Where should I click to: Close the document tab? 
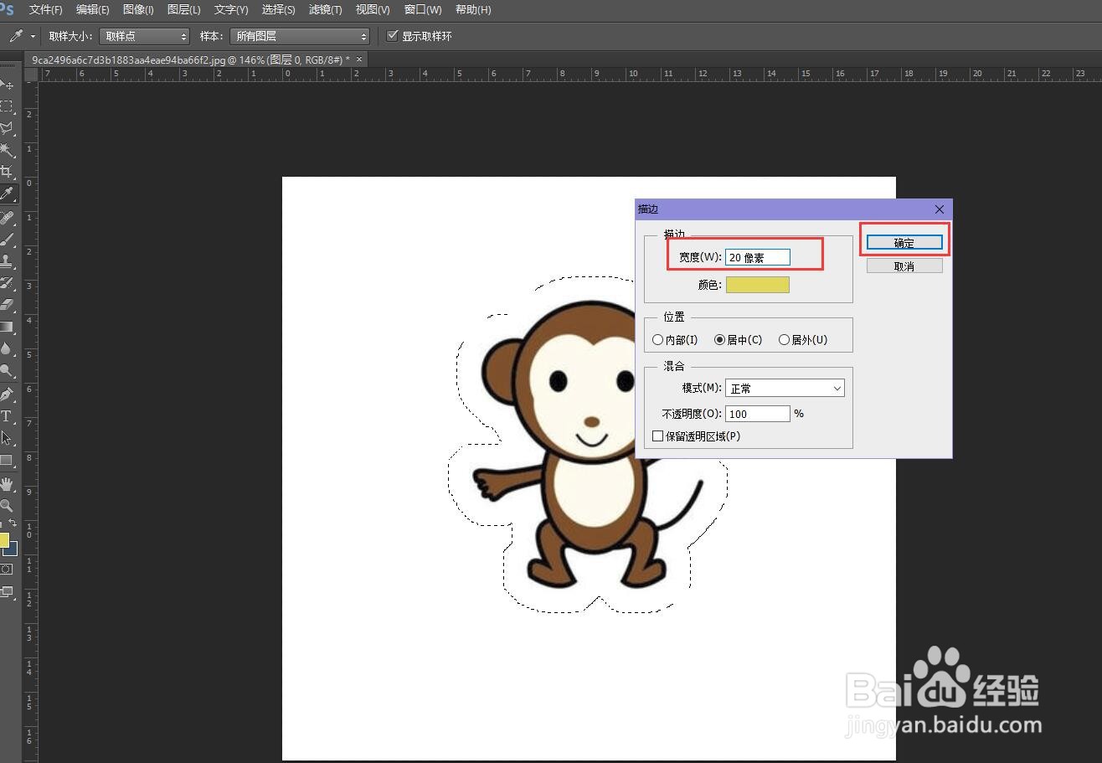tap(359, 59)
